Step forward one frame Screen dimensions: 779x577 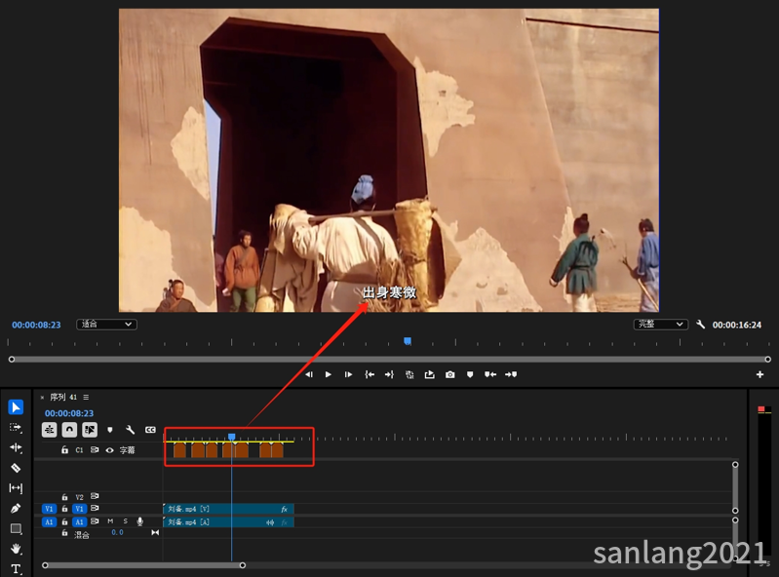click(x=348, y=374)
